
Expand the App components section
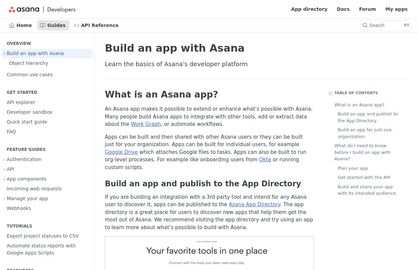[4, 179]
